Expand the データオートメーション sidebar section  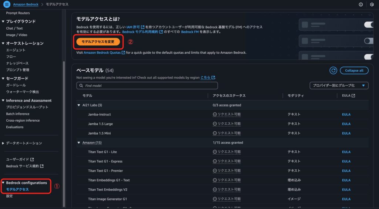click(x=3, y=143)
